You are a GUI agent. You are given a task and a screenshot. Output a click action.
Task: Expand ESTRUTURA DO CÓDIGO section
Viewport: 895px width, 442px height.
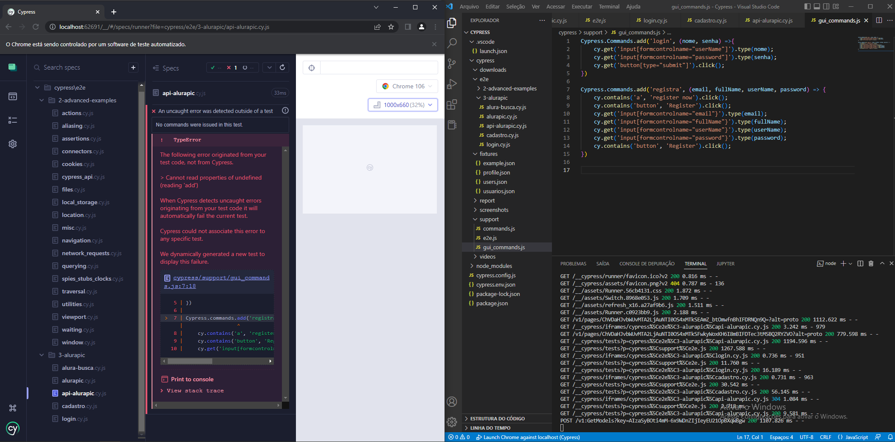pos(497,419)
